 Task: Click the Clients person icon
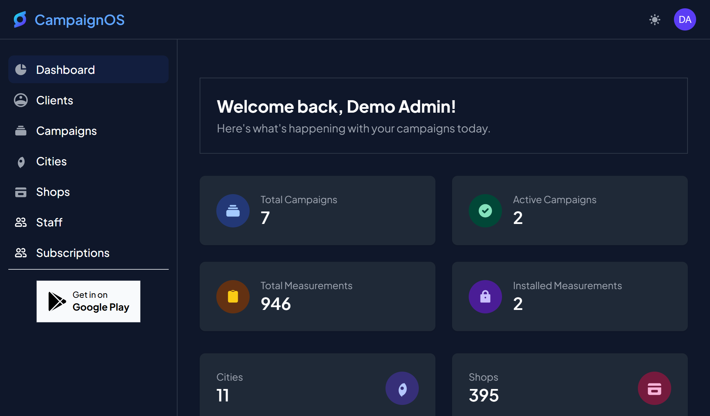click(21, 100)
